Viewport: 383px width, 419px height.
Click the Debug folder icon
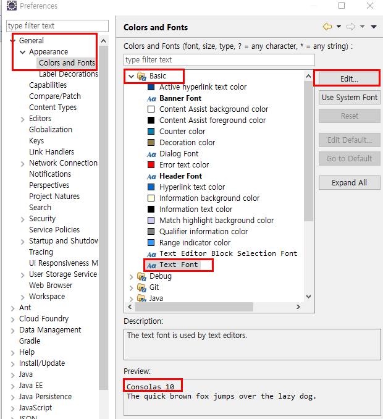tap(141, 277)
